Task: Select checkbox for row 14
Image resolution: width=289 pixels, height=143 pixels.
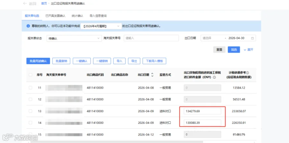Action: (x=31, y=123)
